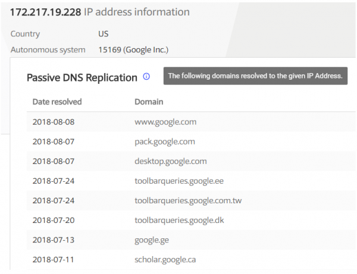Open the pack.google.com domain link
This screenshot has width=357, height=274.
pyautogui.click(x=165, y=142)
